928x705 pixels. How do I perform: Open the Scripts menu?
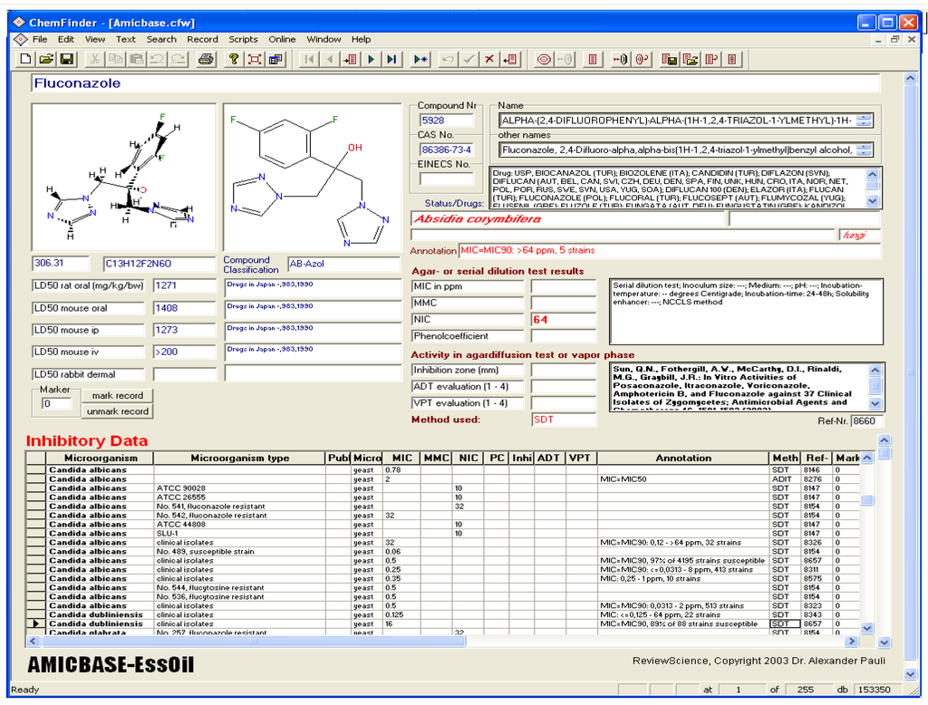[x=243, y=39]
